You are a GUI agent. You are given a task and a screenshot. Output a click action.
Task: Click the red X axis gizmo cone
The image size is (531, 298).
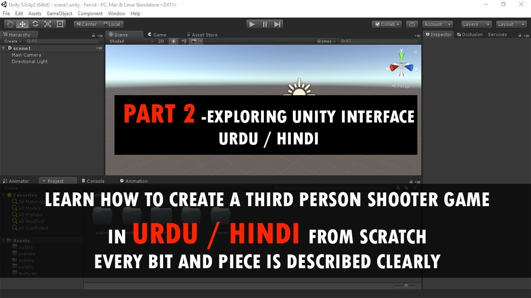(393, 68)
